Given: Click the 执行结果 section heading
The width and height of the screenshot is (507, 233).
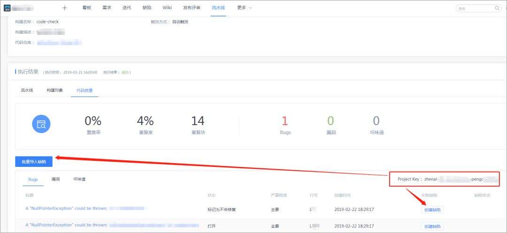Looking at the screenshot, I should [28, 72].
